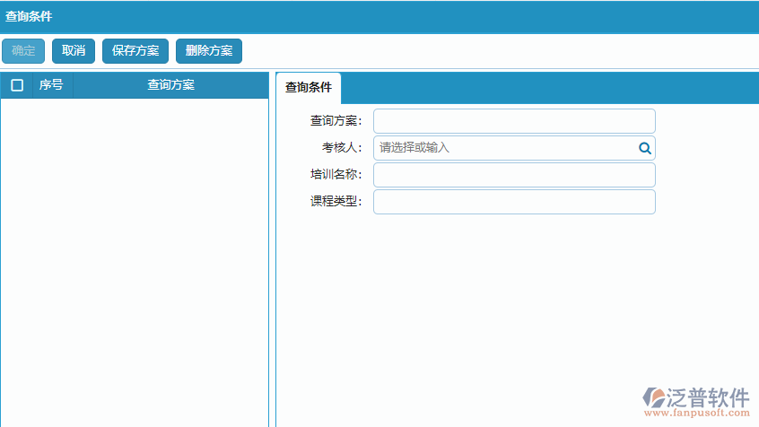Click into the 培训名称 input box
The image size is (759, 427).
513,175
